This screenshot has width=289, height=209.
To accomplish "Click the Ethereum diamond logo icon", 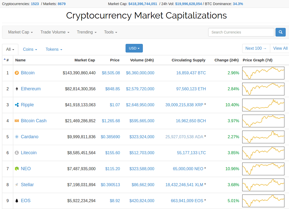I will 17,89.
